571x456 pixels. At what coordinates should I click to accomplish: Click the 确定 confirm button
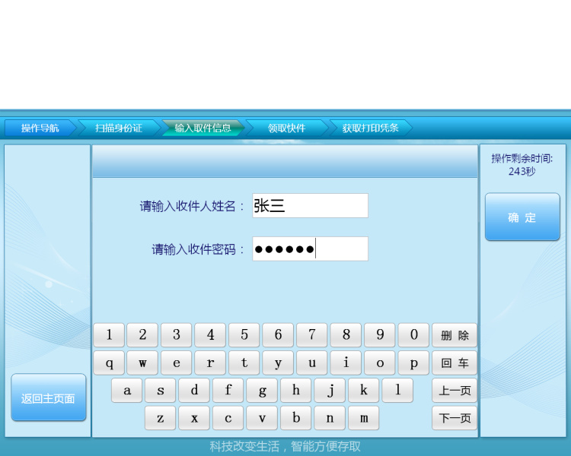[x=522, y=217]
